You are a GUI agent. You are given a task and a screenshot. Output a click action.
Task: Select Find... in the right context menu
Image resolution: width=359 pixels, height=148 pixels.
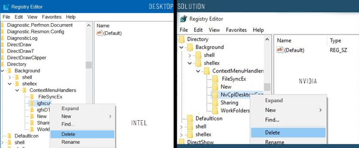[272, 120]
